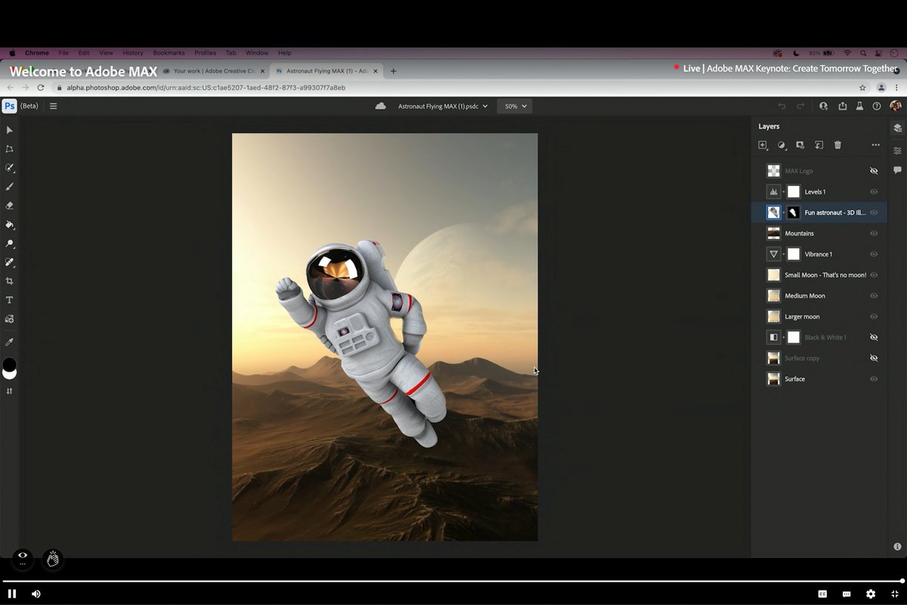
Task: Open Layers panel more options menu
Action: tap(875, 145)
